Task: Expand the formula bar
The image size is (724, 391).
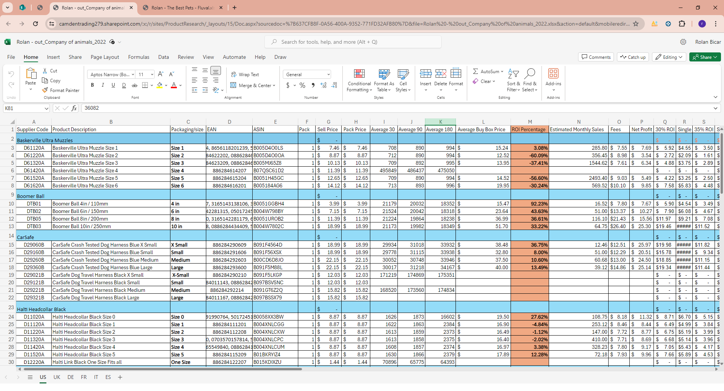Action: 715,108
